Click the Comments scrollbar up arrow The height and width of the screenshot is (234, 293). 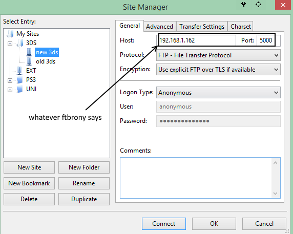(x=275, y=163)
